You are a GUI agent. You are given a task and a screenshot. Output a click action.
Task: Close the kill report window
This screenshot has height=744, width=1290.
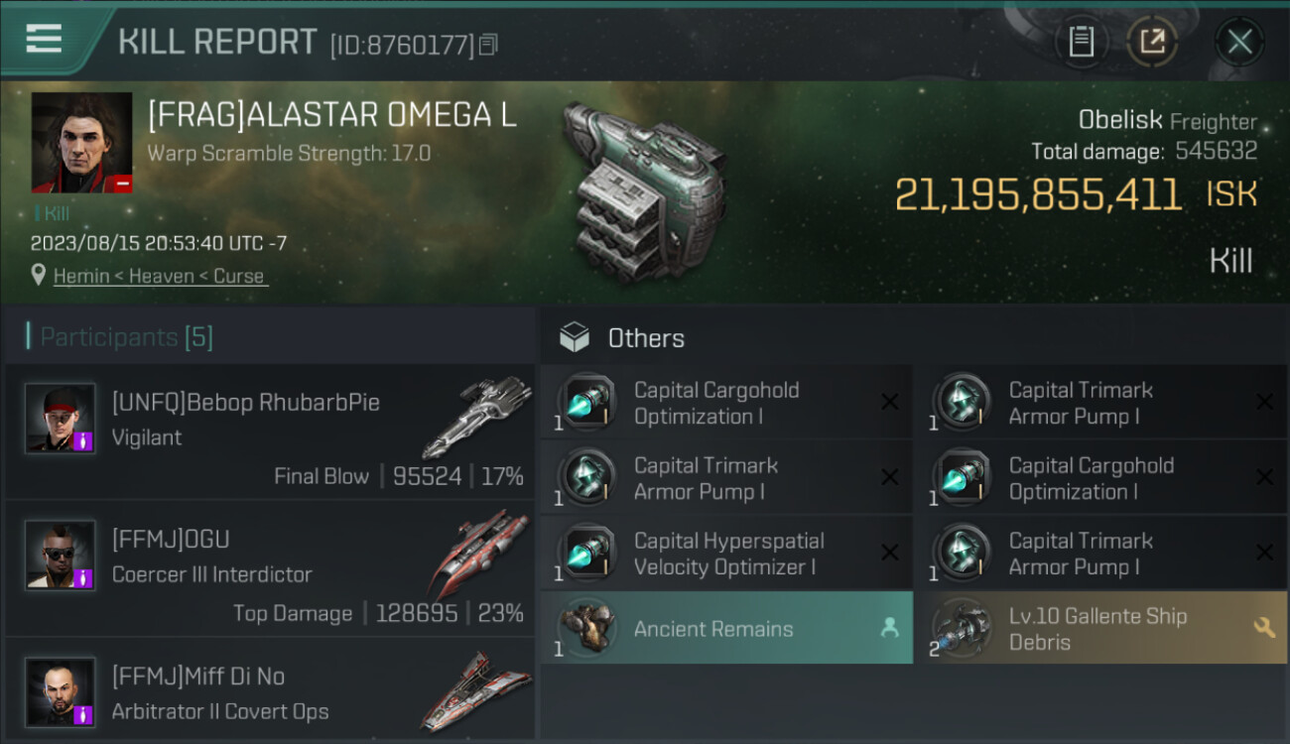[x=1239, y=42]
